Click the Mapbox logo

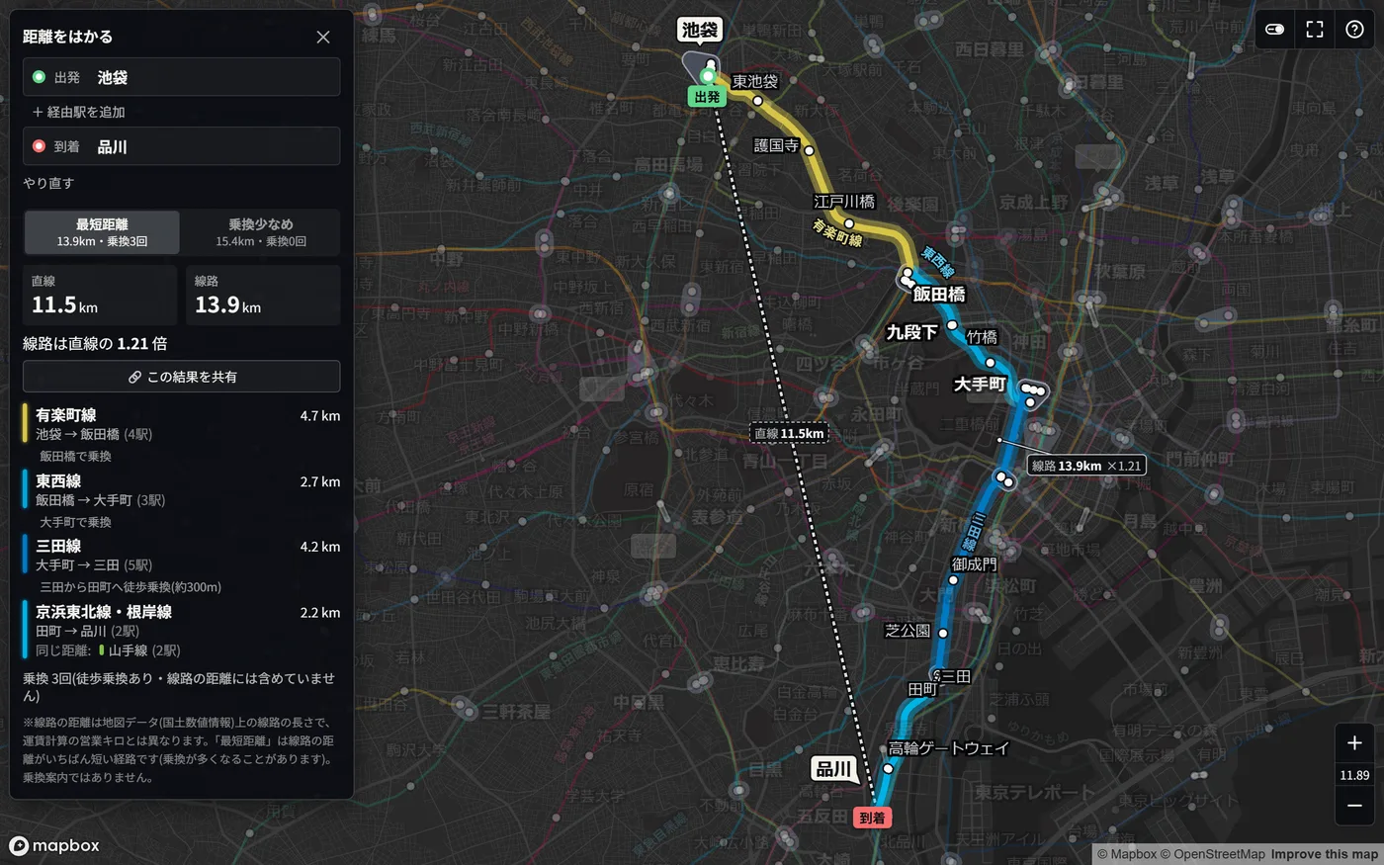(54, 845)
